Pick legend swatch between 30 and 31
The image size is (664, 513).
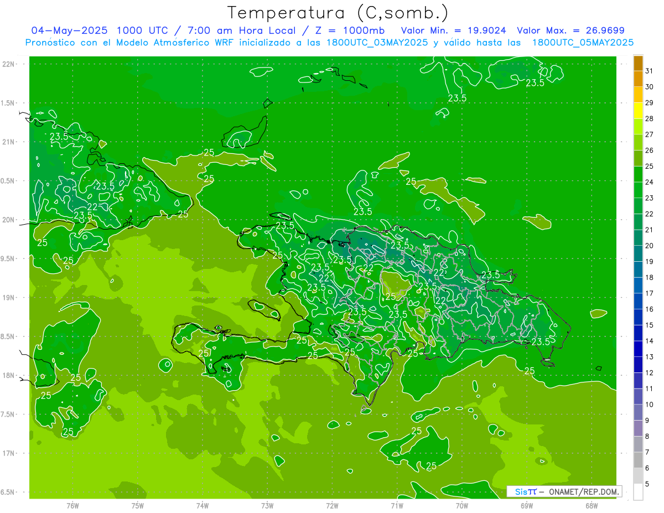click(638, 79)
